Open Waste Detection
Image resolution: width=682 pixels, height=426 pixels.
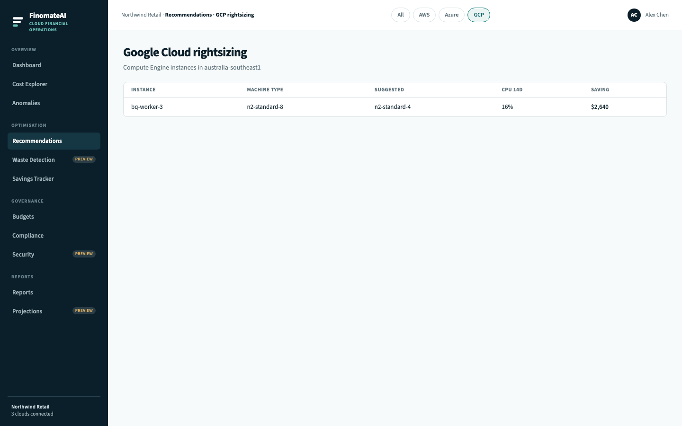click(x=54, y=160)
